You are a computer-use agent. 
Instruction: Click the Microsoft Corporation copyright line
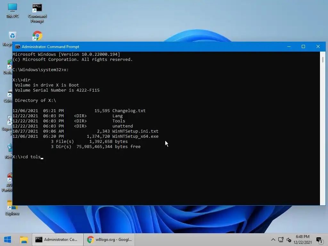[73, 59]
